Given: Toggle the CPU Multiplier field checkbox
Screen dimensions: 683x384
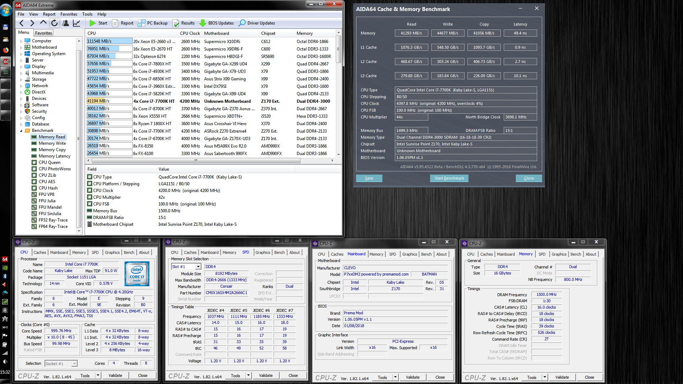Looking at the screenshot, I should click(x=90, y=197).
